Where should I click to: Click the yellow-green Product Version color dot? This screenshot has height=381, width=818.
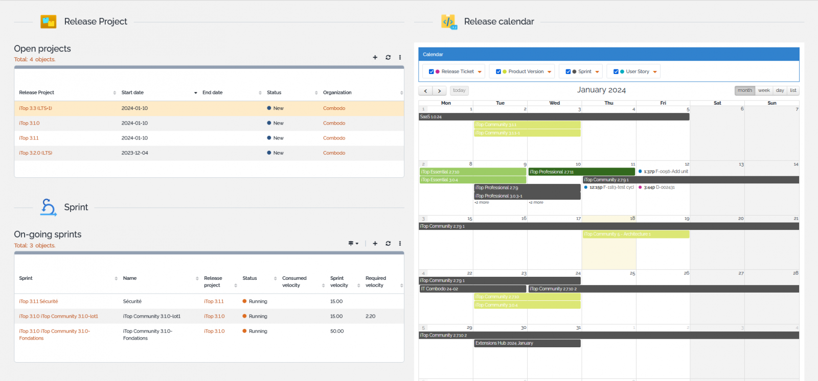pos(505,72)
